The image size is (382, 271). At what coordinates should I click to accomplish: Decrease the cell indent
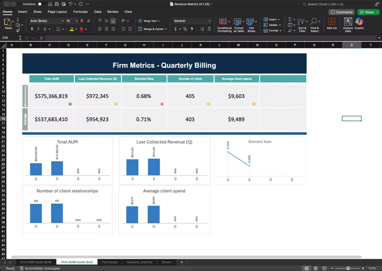123,29
